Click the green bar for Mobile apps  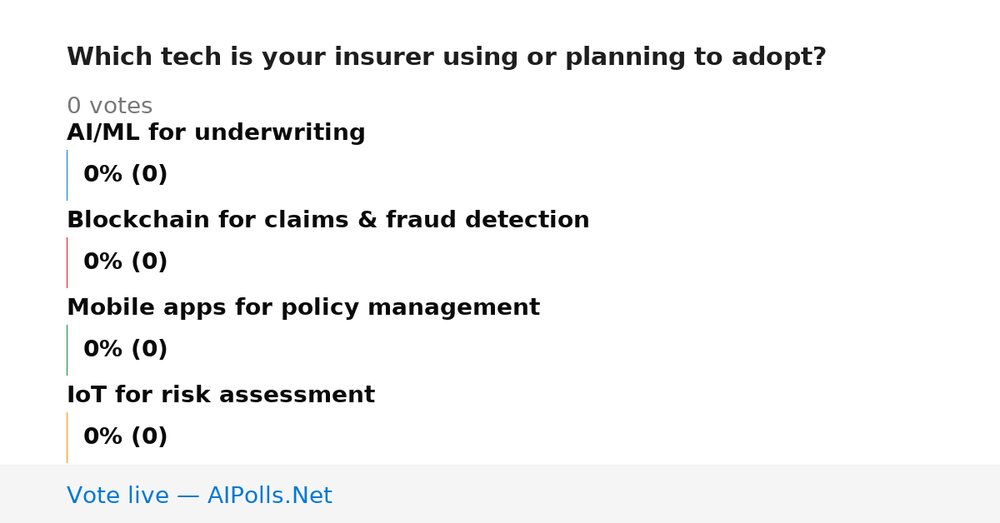click(67, 350)
